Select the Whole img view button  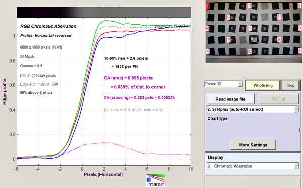point(263,85)
